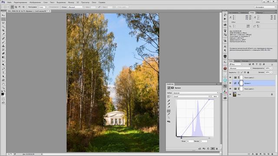Click black point eyedropper in Curves

coord(169,101)
